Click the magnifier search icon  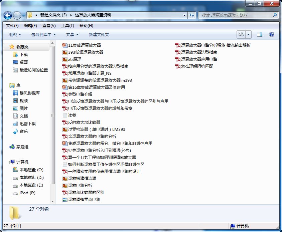pyautogui.click(x=275, y=15)
